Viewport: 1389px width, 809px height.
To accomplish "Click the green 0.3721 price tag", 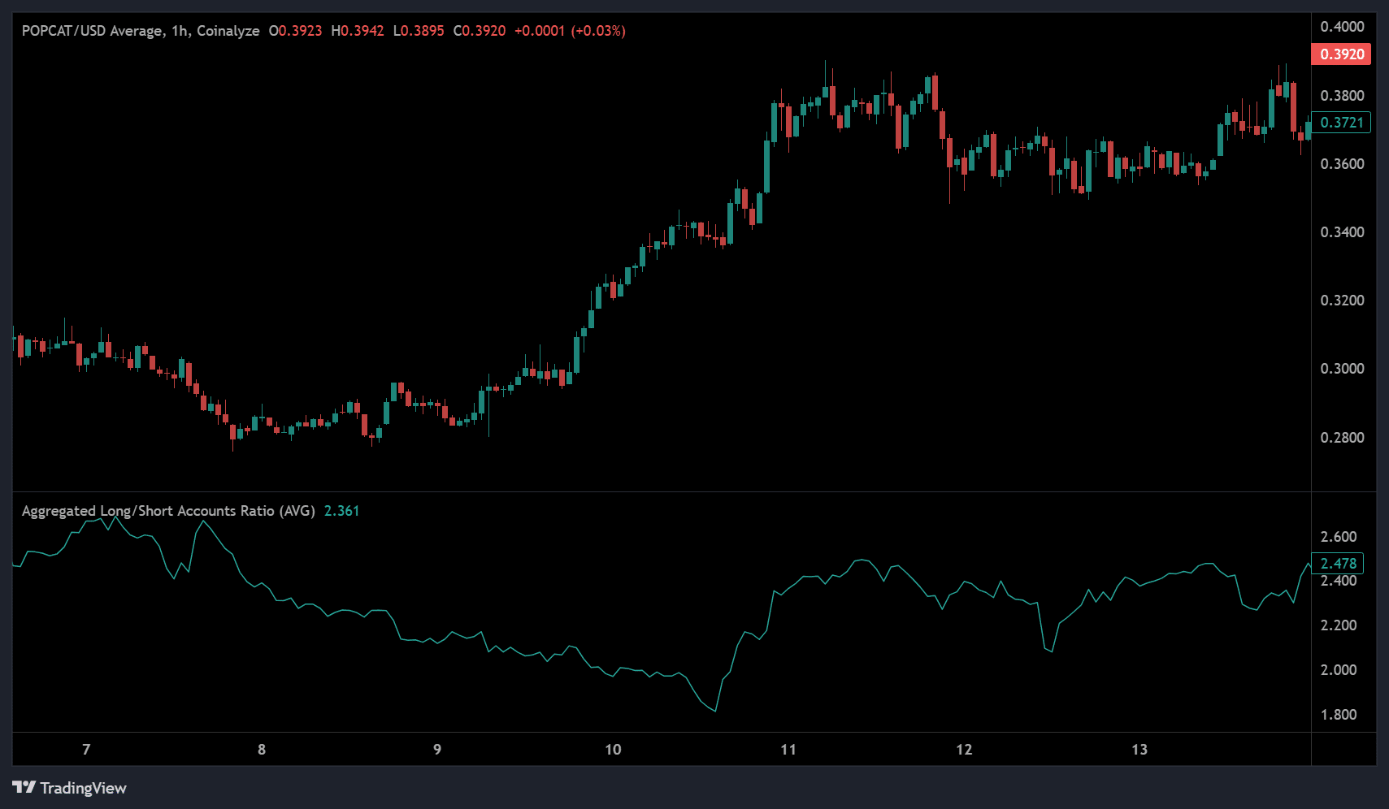I will [1341, 123].
